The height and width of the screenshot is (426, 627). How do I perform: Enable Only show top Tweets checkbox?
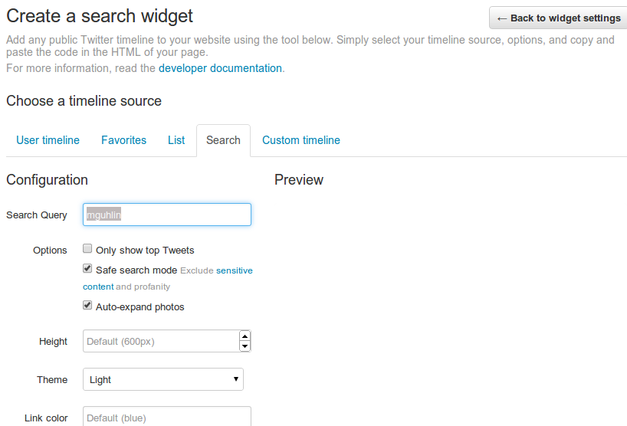pos(88,249)
